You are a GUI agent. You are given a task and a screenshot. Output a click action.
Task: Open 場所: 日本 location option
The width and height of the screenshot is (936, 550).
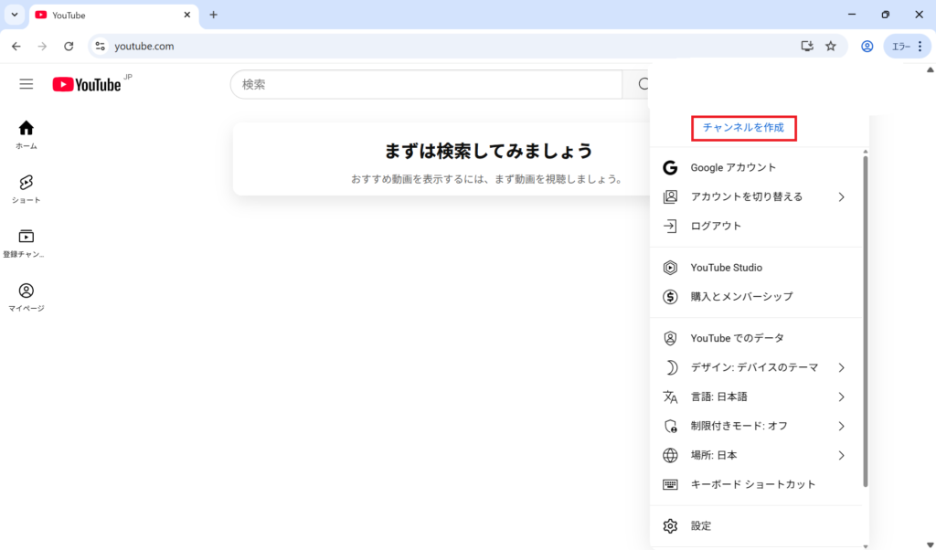756,455
